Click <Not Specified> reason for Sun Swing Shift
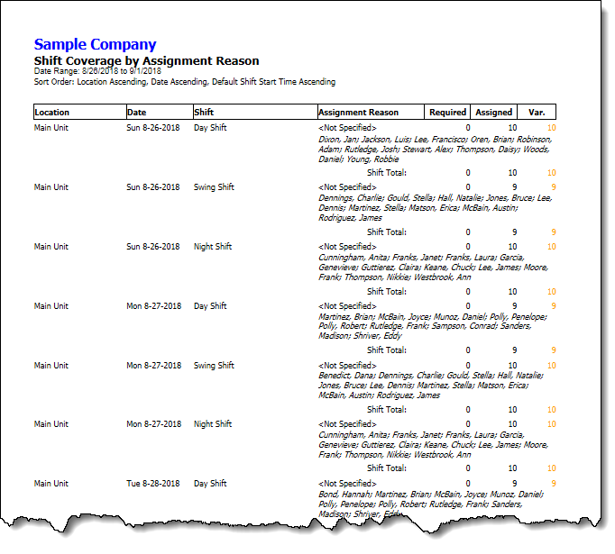 pyautogui.click(x=347, y=187)
